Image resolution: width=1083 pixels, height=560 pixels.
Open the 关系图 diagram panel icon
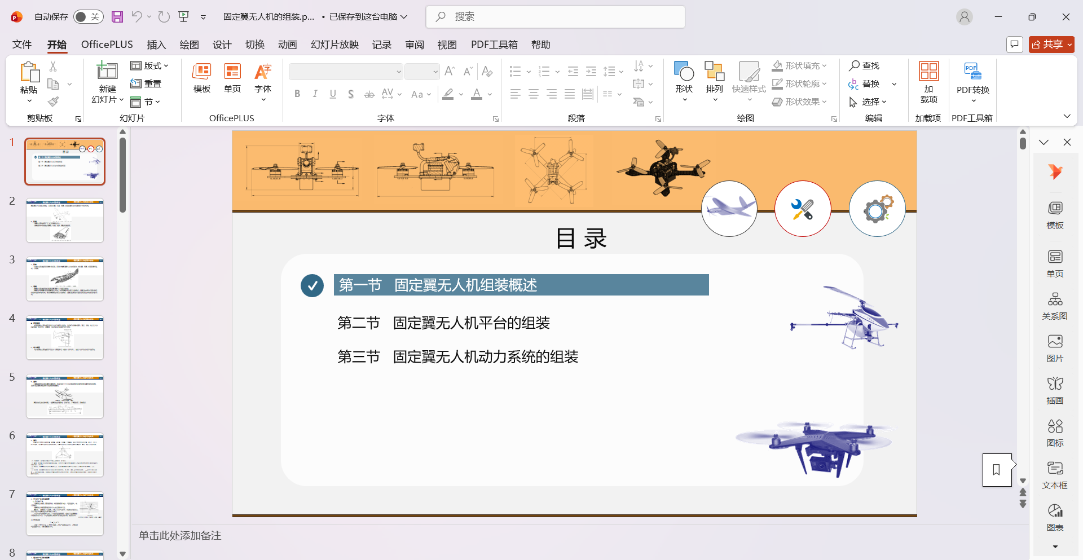tap(1055, 305)
